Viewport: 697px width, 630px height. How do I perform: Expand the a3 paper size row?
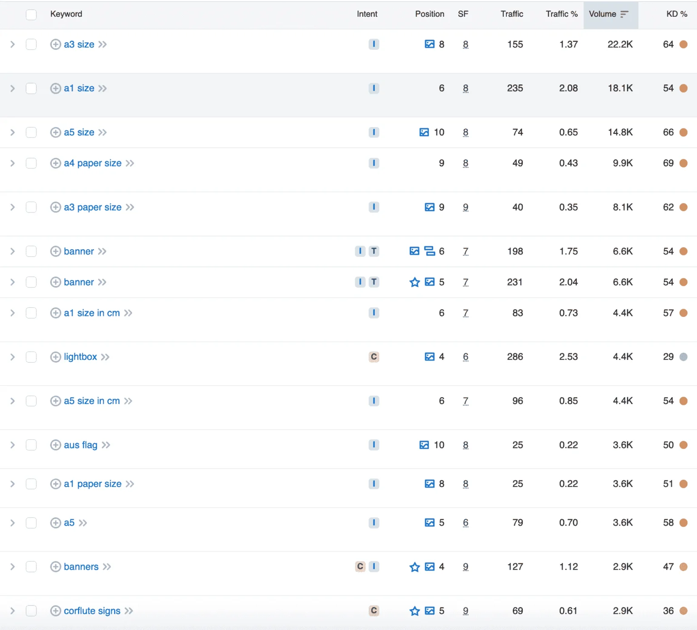[13, 207]
